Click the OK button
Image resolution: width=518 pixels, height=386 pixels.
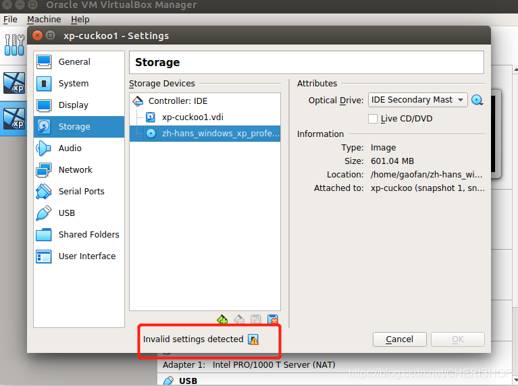(457, 339)
